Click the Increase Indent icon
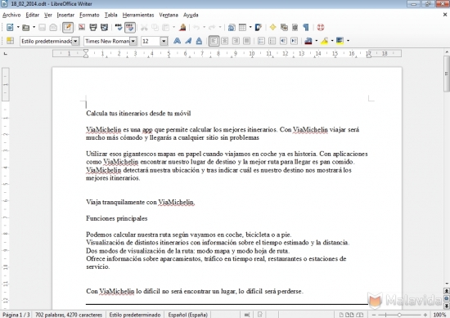Viewport: 450px width, 318px height. pyautogui.click(x=295, y=41)
